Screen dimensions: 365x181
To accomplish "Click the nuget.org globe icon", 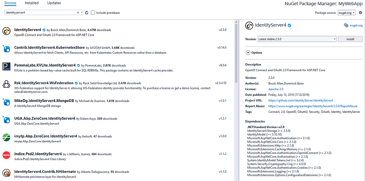I will click(x=346, y=25).
